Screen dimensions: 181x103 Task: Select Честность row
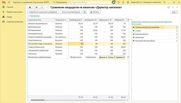[78, 54]
